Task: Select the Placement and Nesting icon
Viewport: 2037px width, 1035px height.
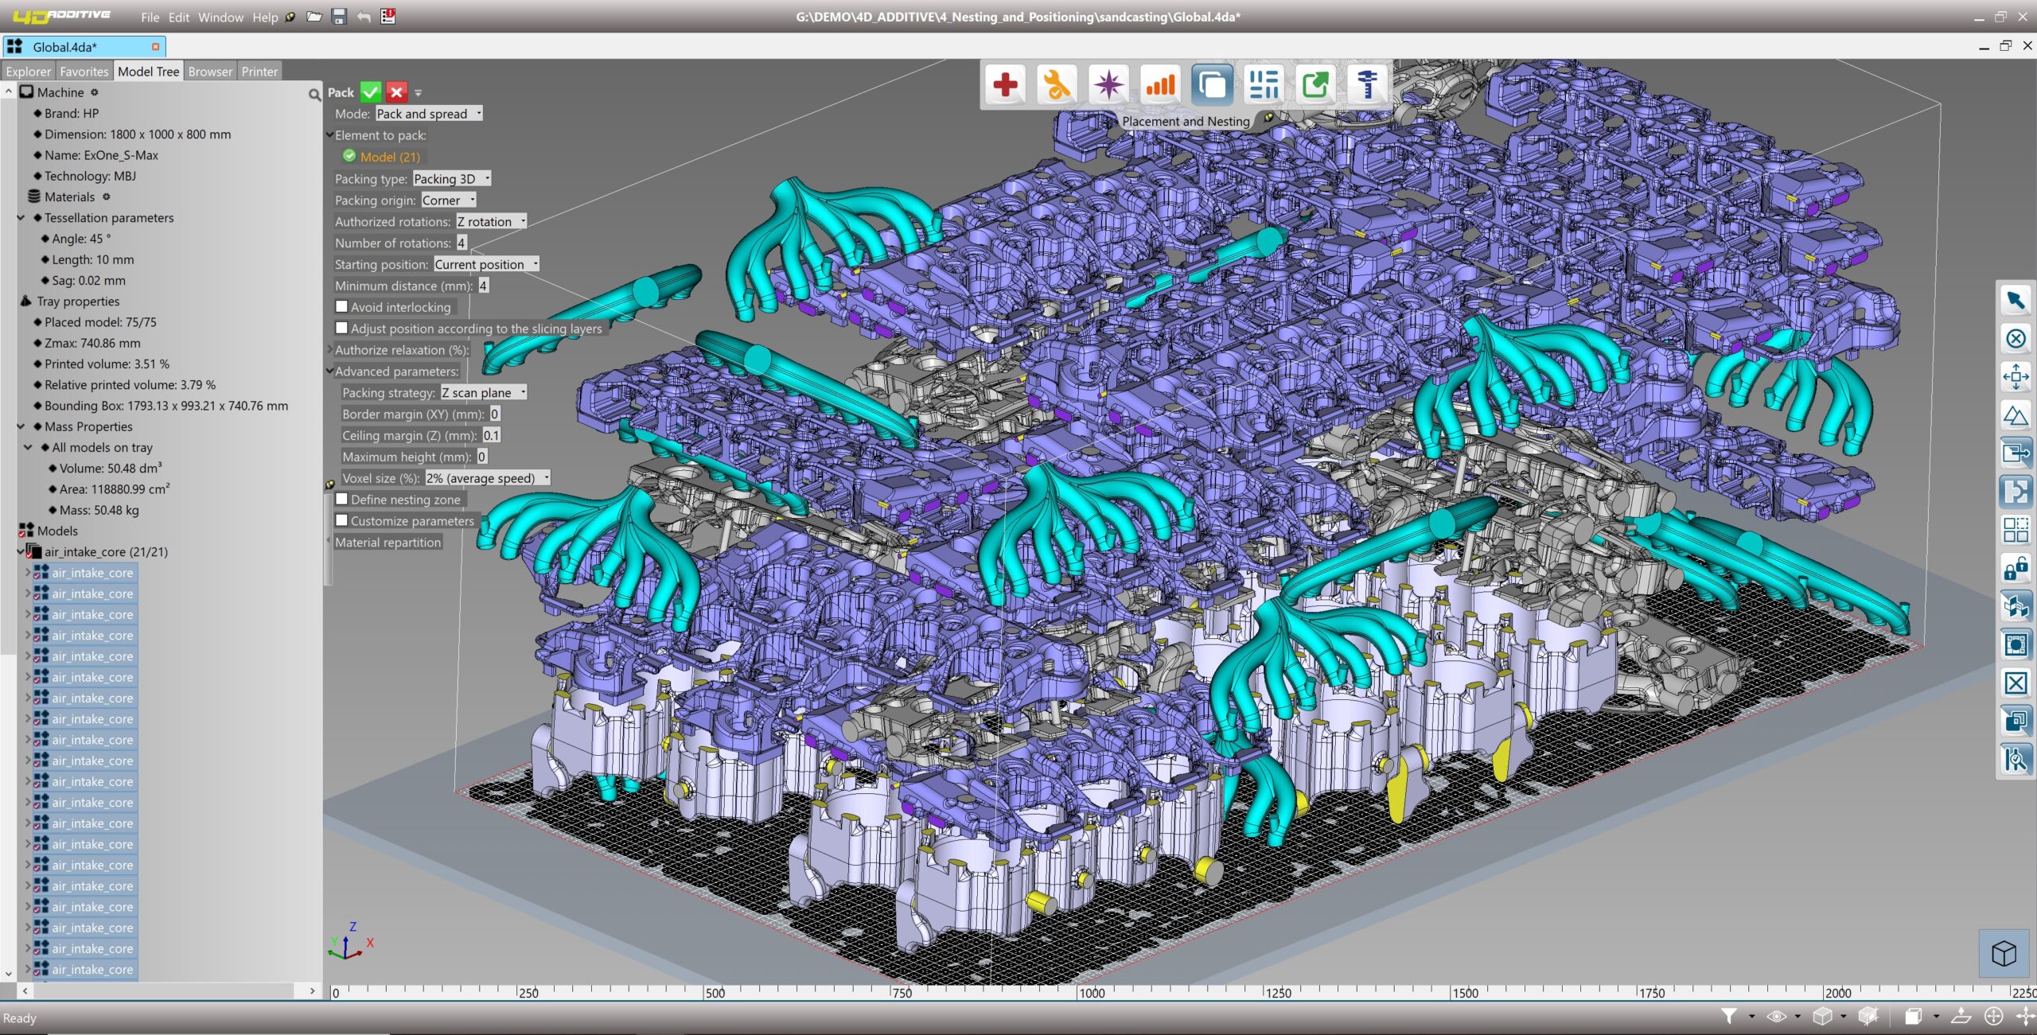Action: (x=1212, y=84)
